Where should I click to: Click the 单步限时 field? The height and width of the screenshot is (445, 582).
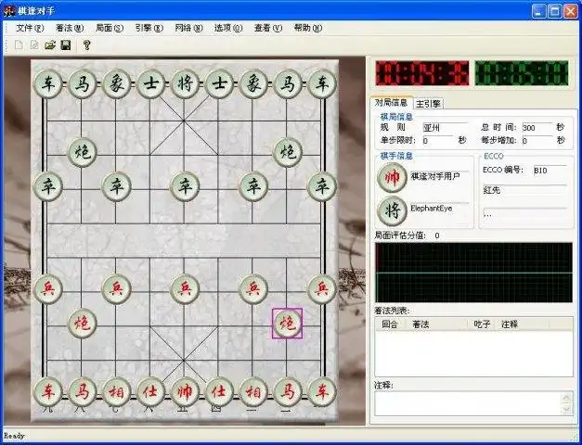pyautogui.click(x=438, y=141)
